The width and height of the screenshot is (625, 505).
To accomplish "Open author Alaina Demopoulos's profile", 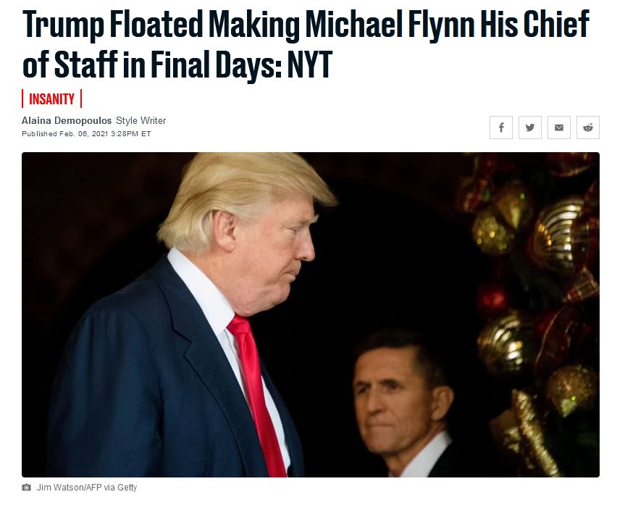I will [x=67, y=120].
